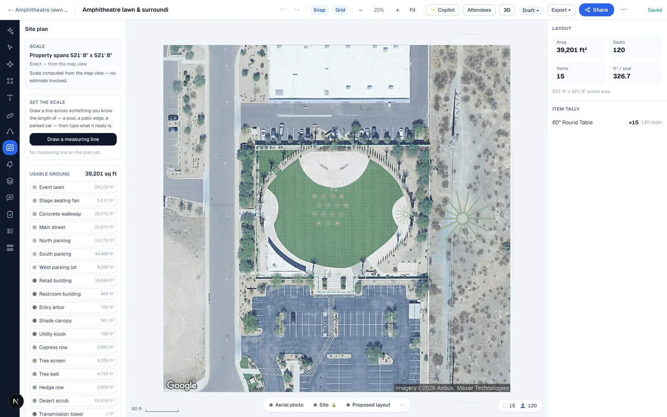Viewport: 667px width, 417px height.
Task: Select Event lawn ground row
Action: pyautogui.click(x=73, y=187)
